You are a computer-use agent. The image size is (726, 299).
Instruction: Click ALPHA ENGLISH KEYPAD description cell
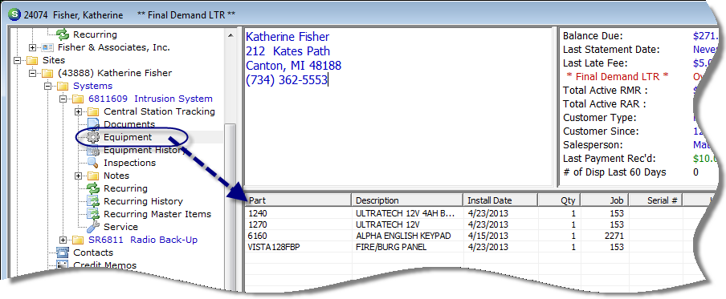403,236
